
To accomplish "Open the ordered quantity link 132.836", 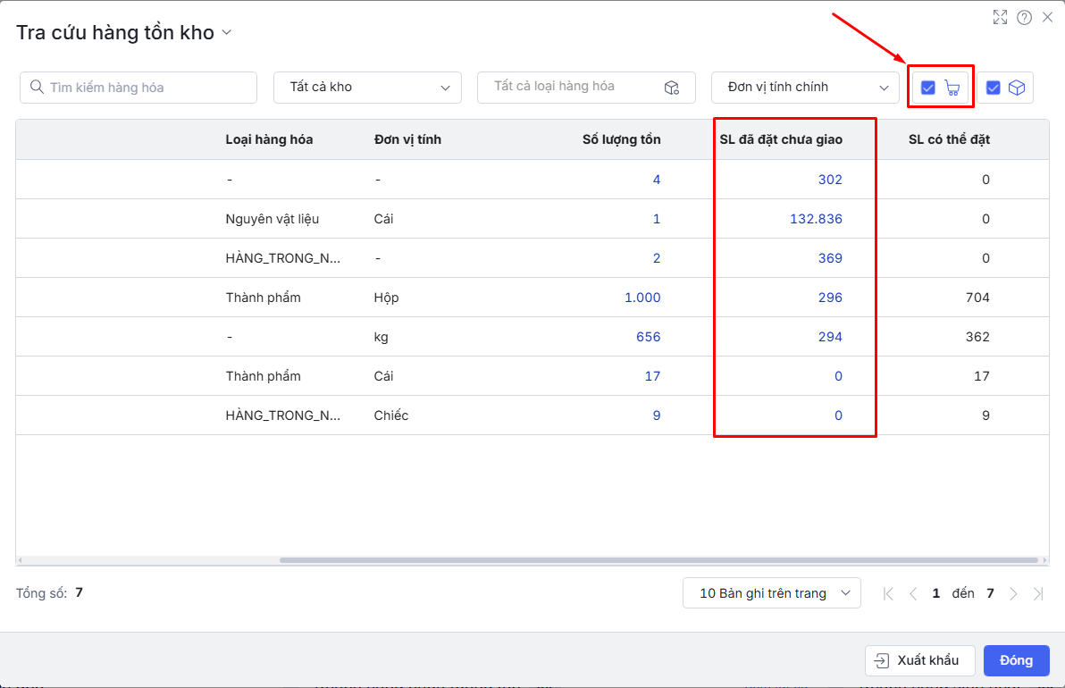I will (816, 219).
